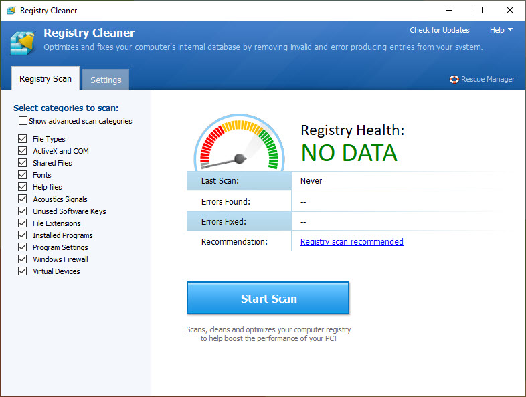Uncheck the Windows Firewall category

point(23,259)
